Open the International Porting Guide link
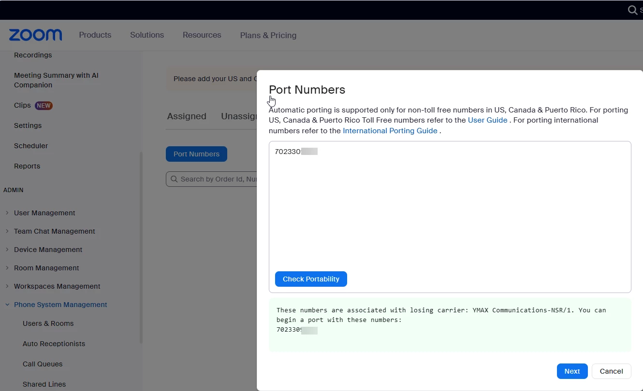Image resolution: width=643 pixels, height=391 pixels. click(390, 131)
